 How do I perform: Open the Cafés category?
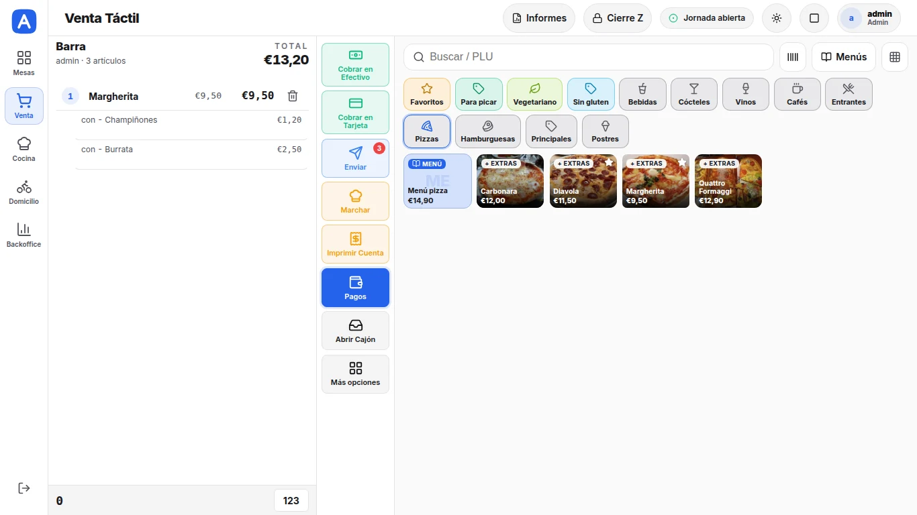(x=798, y=95)
